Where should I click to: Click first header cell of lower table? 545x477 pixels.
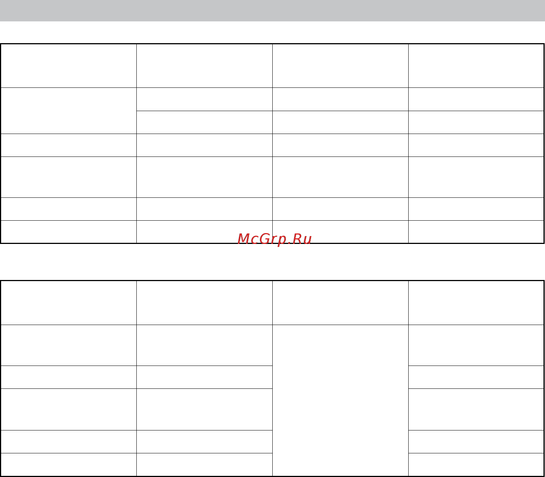(68, 302)
